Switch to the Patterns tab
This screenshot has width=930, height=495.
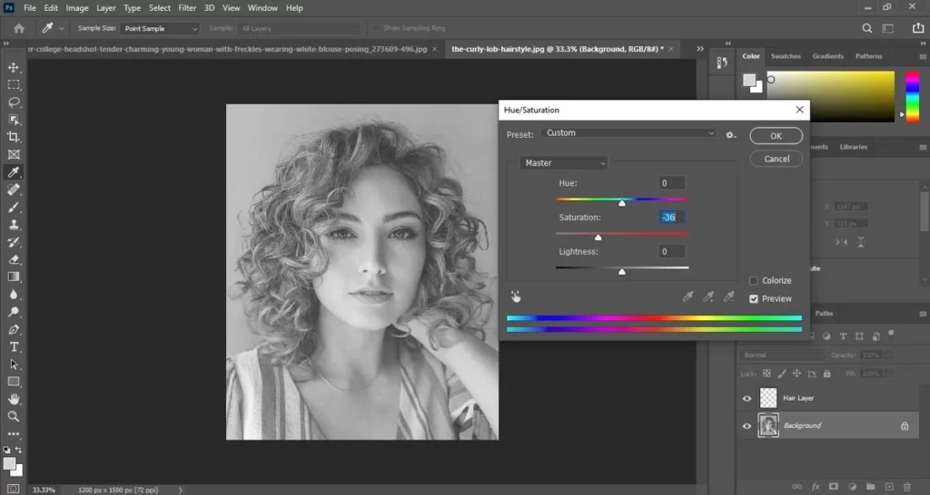click(868, 56)
